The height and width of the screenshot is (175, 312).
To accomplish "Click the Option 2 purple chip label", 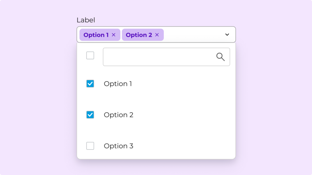I will 139,35.
